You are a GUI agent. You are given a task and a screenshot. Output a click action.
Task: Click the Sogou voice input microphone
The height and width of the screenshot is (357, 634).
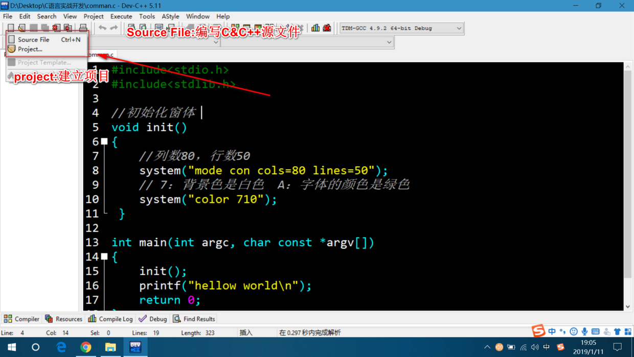tap(584, 331)
